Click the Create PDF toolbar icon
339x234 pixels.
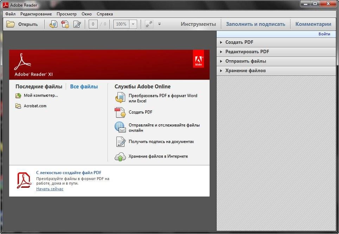65,24
